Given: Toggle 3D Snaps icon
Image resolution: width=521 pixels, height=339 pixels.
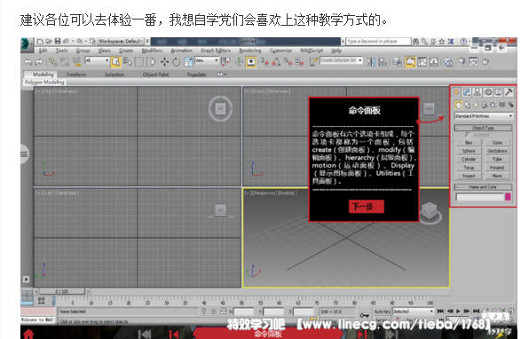Looking at the screenshot, I should pyautogui.click(x=264, y=62).
